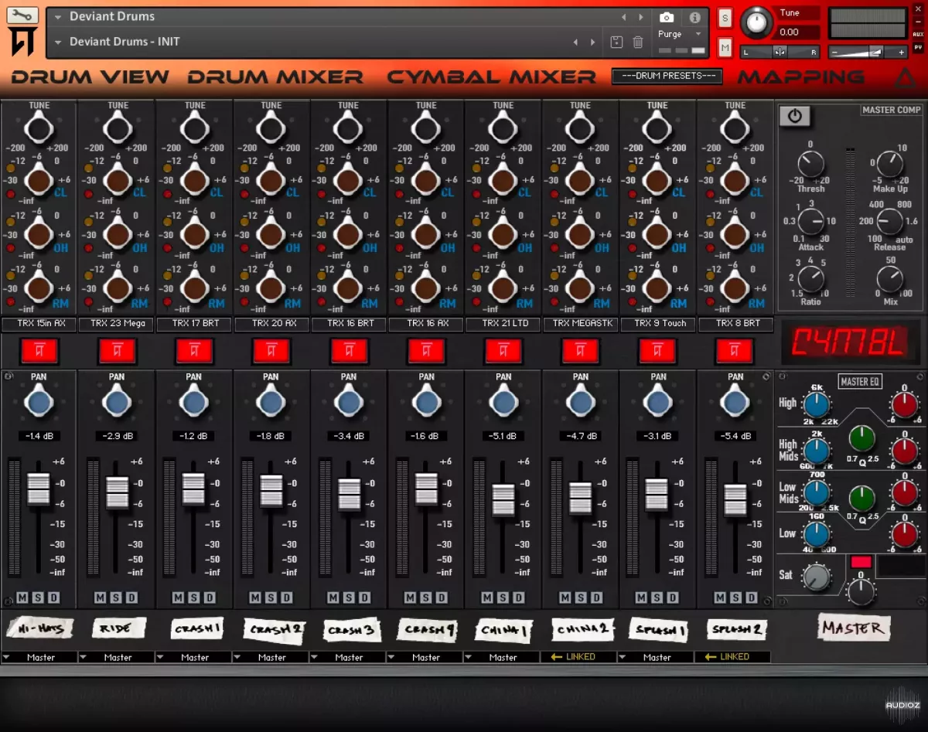
Task: Click the RM level knob on TRX 20 AX channel
Action: 271,288
